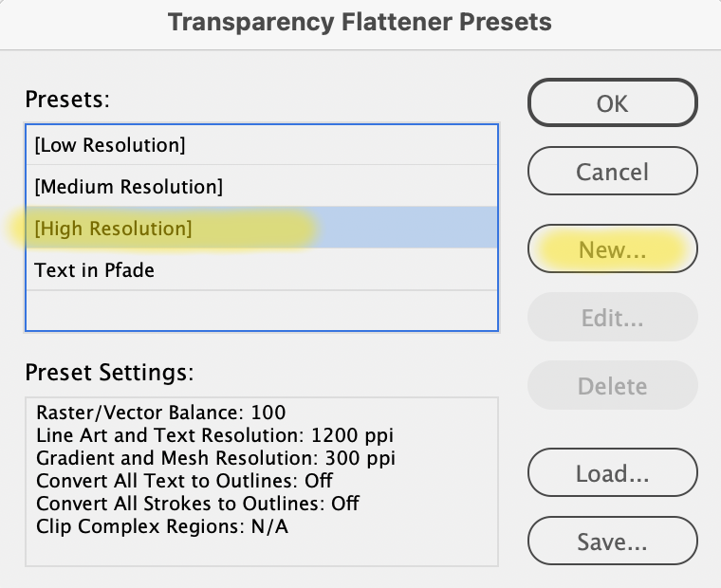Load a preset file via Load...
The image size is (721, 588).
click(613, 472)
